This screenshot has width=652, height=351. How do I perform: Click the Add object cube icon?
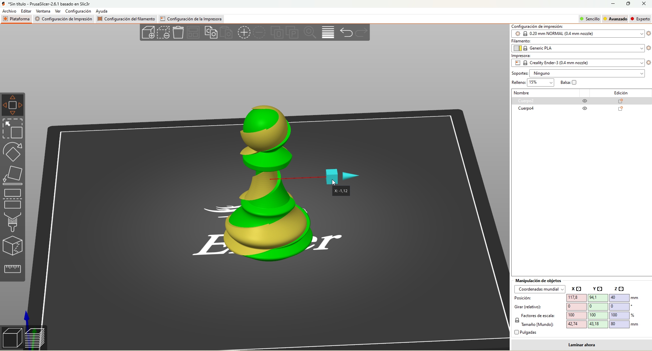tap(148, 33)
